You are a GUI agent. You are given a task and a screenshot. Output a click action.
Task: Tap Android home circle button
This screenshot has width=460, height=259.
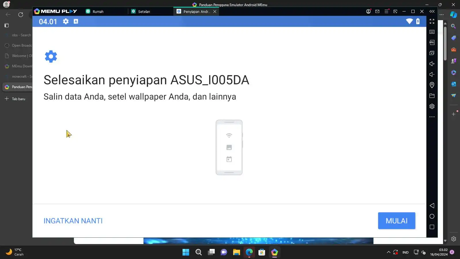click(x=432, y=216)
